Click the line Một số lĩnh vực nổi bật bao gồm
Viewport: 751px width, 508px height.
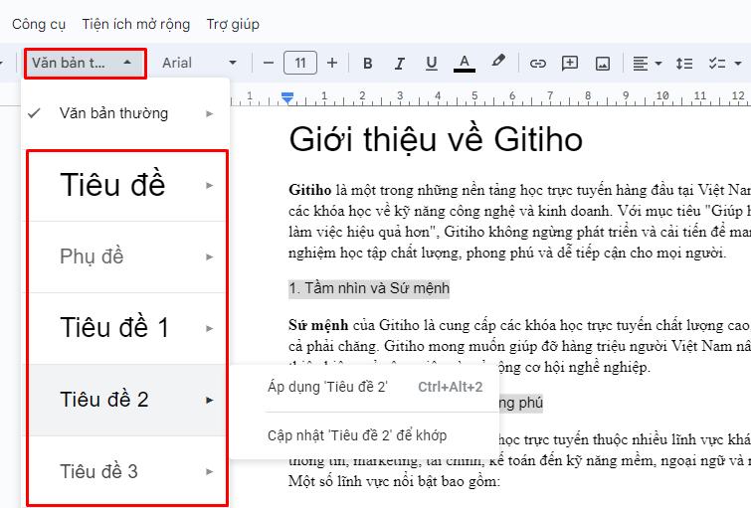tap(394, 481)
